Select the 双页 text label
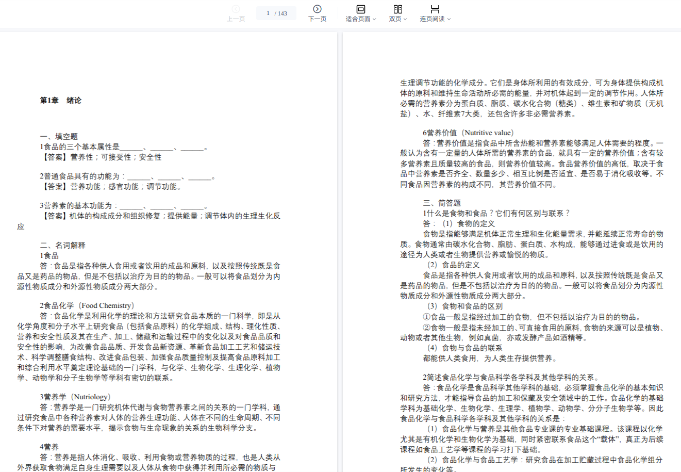681x472 pixels. point(395,19)
